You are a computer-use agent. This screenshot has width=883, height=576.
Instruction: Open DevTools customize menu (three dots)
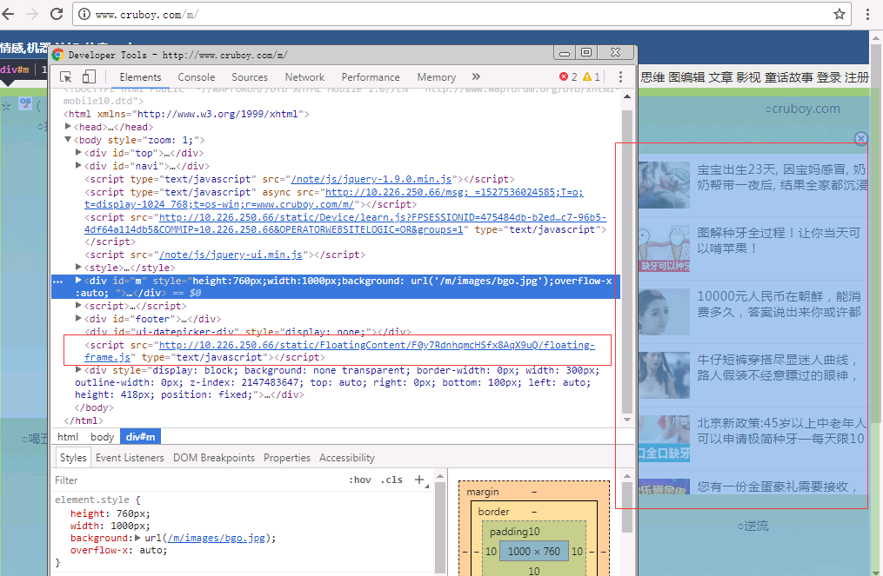point(620,77)
